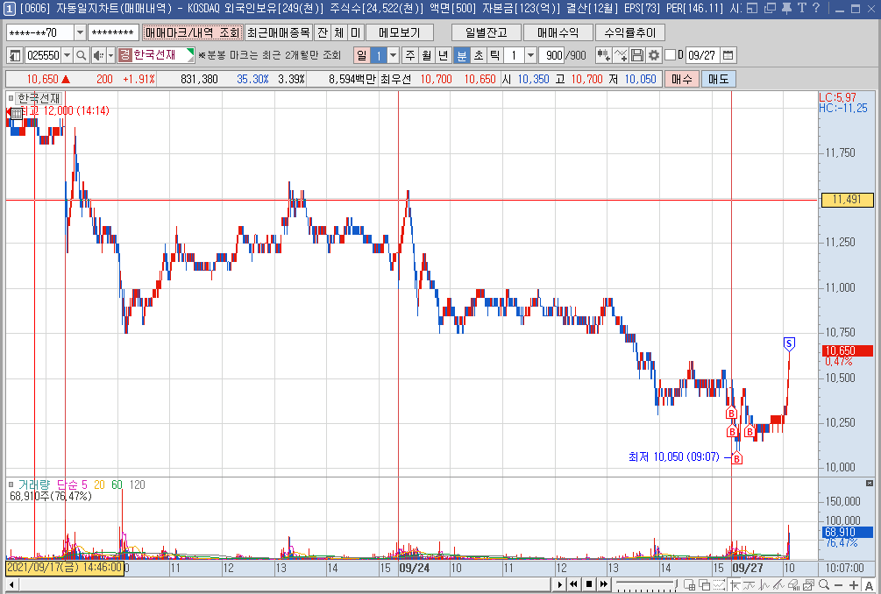Open the account number dropdown arrow
Viewport: 881px width, 594px height.
(x=80, y=32)
